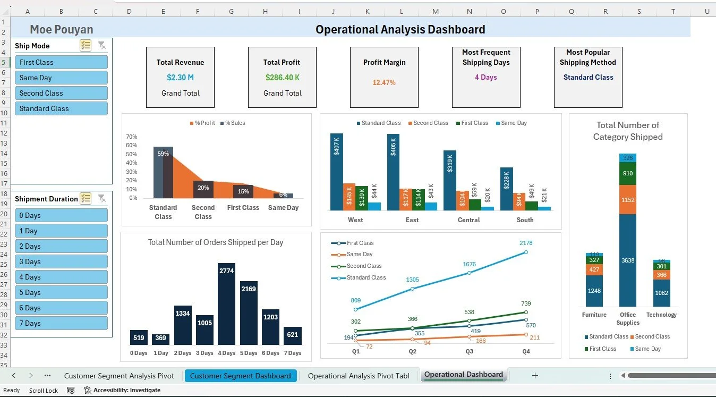Filter by First Class in the Ship Mode slicer
Viewport: 716px width, 397px height.
click(61, 62)
